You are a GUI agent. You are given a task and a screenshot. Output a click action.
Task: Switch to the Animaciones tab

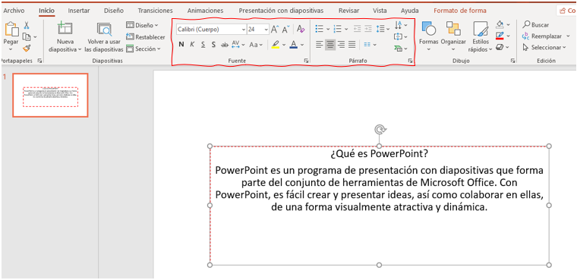click(x=205, y=11)
